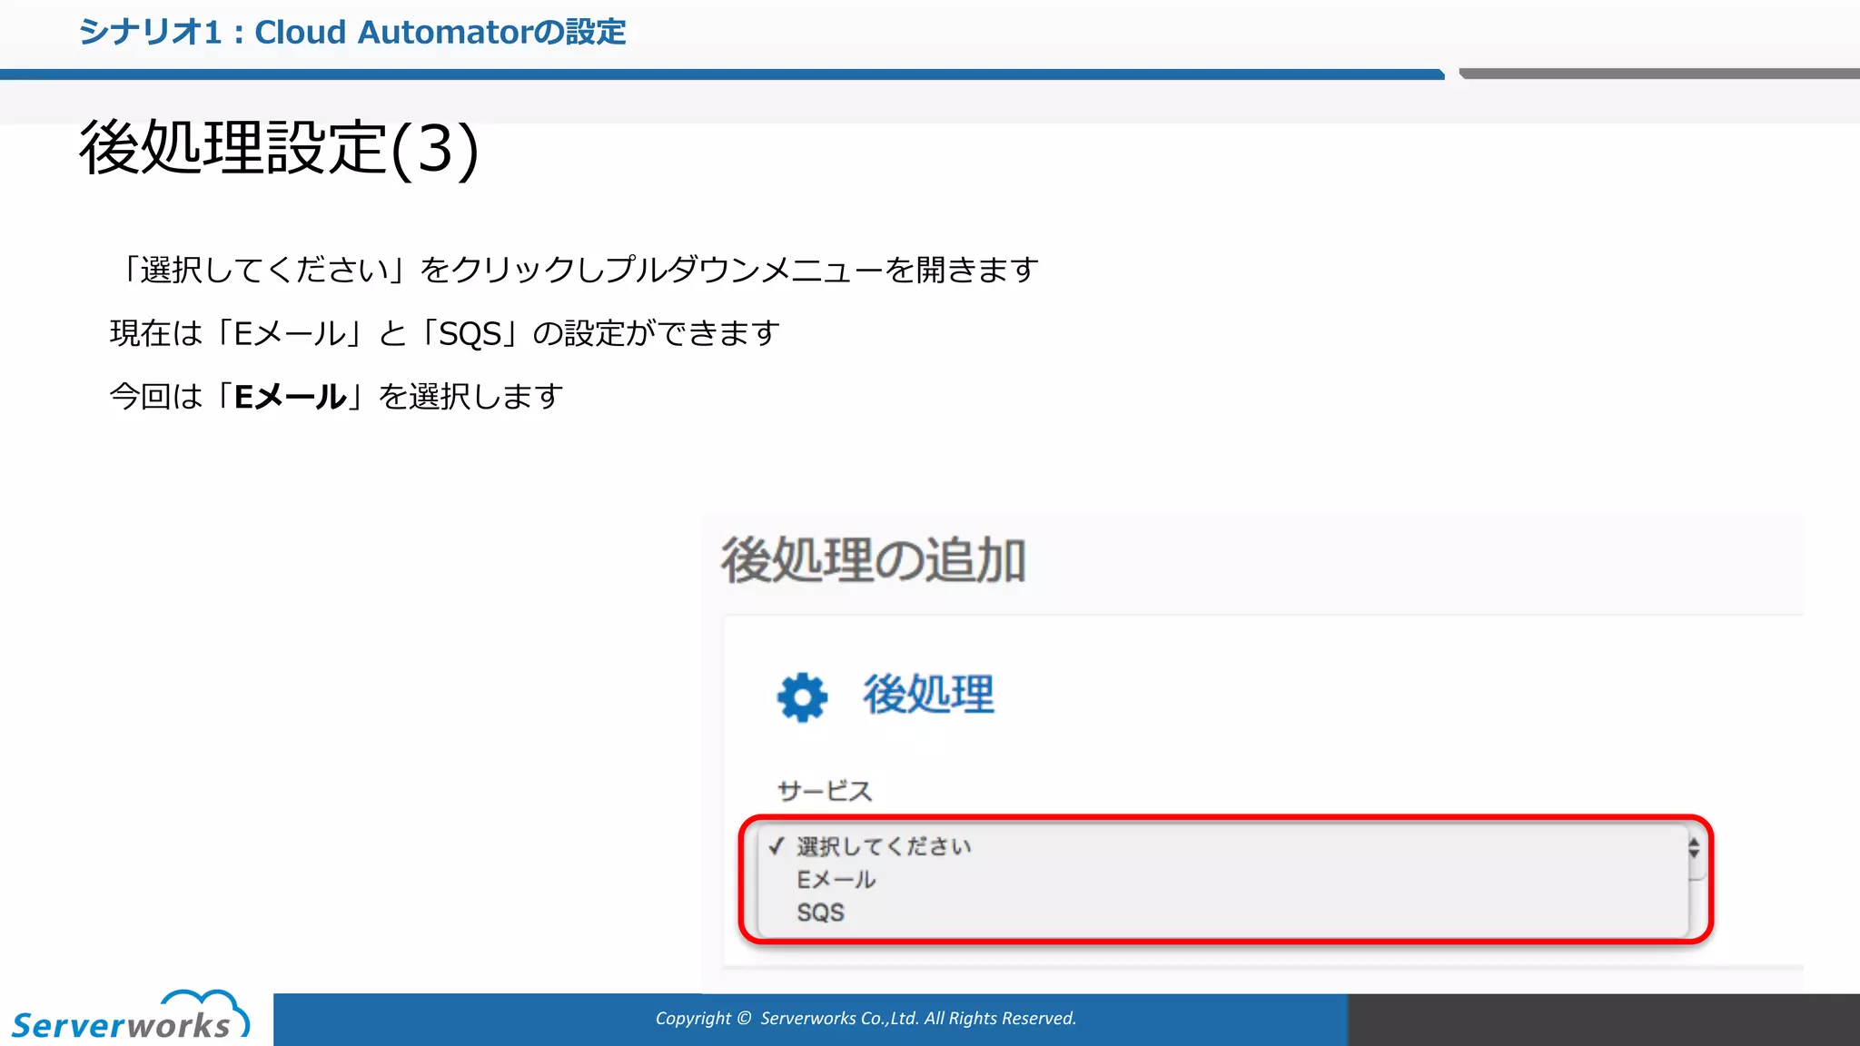Screen dimensions: 1860x1046
Task: Click the Serverworks logo
Action: click(x=129, y=1015)
